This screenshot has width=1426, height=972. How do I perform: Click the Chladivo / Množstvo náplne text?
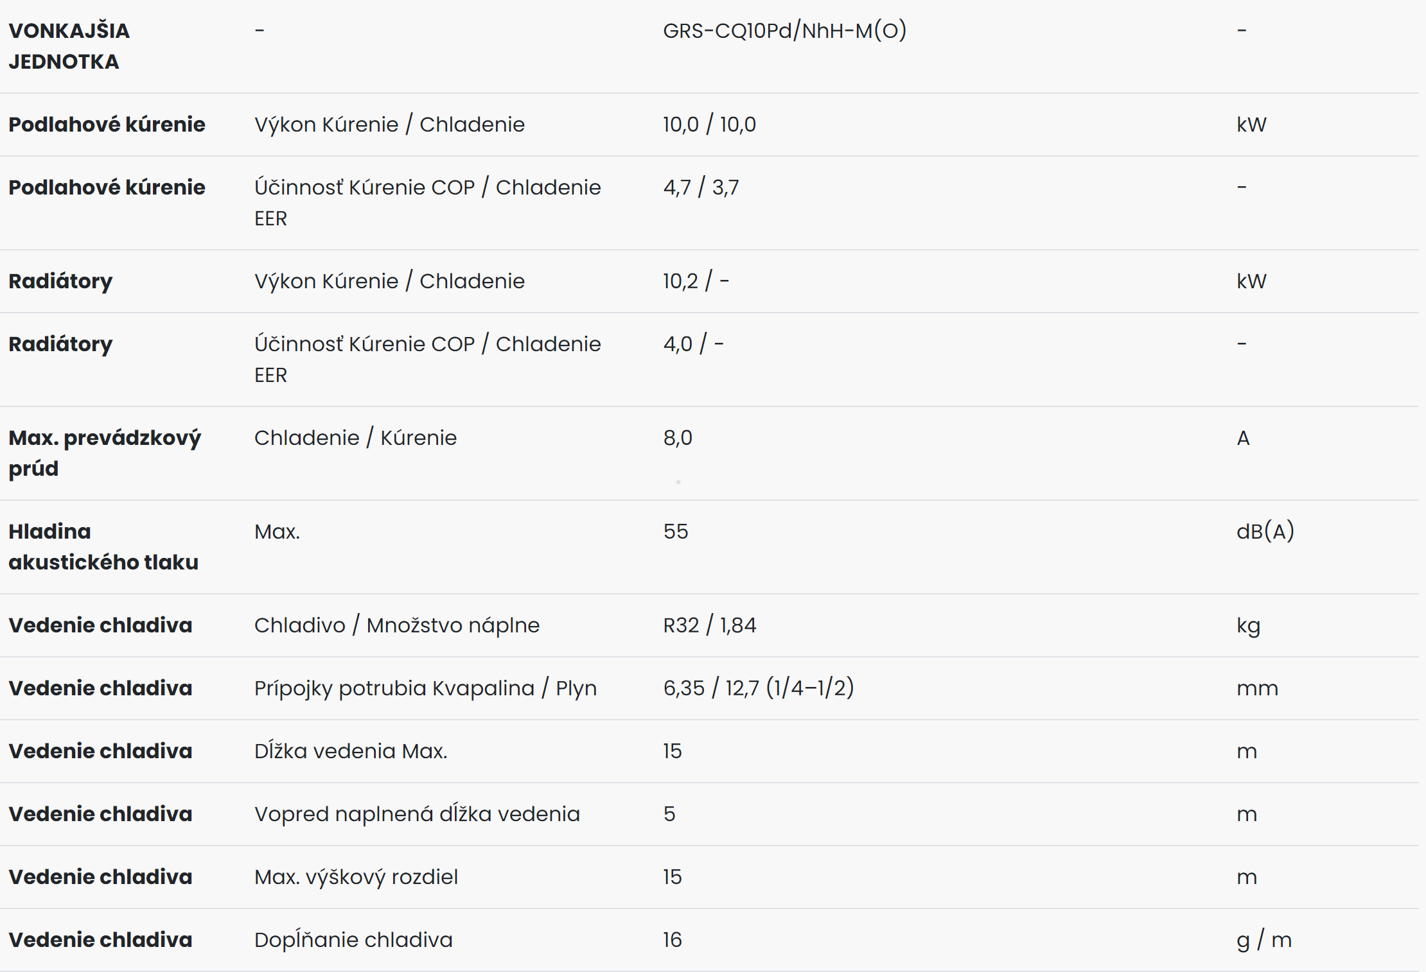[397, 625]
